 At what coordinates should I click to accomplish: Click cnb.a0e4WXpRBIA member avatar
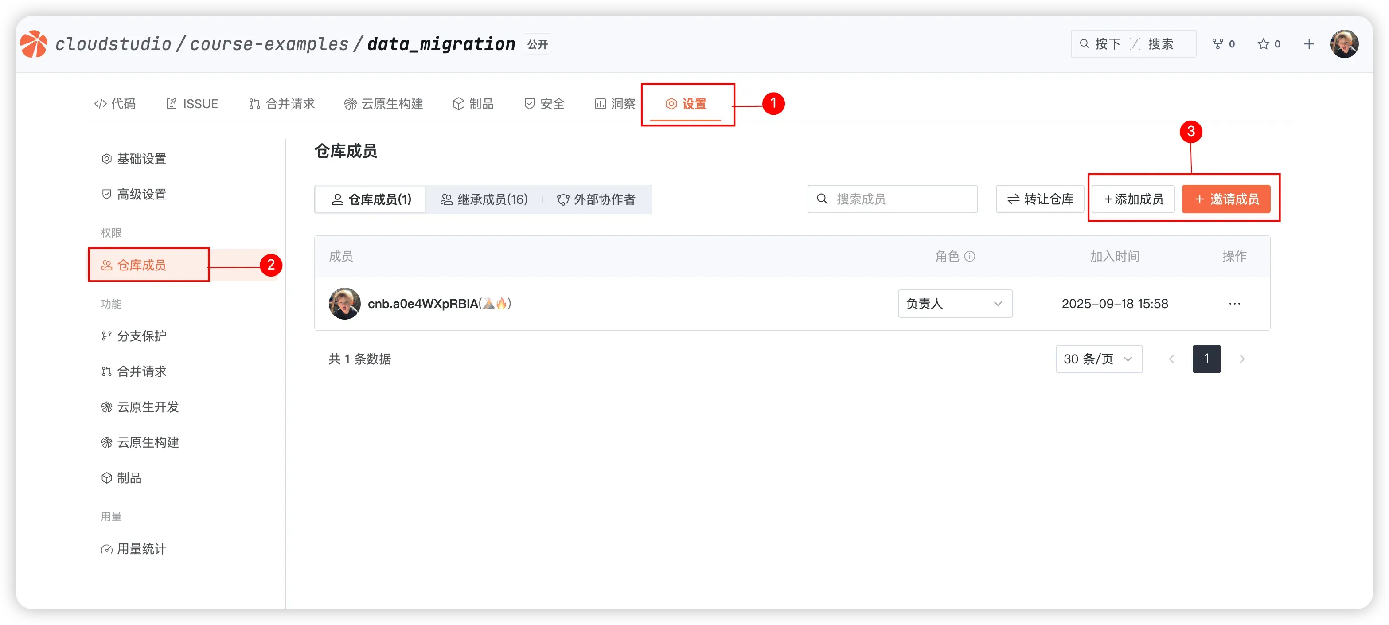pos(344,304)
